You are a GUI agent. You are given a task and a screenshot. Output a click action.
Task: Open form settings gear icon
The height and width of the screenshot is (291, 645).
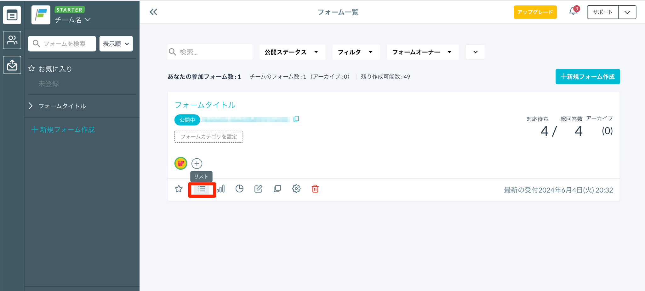point(296,189)
